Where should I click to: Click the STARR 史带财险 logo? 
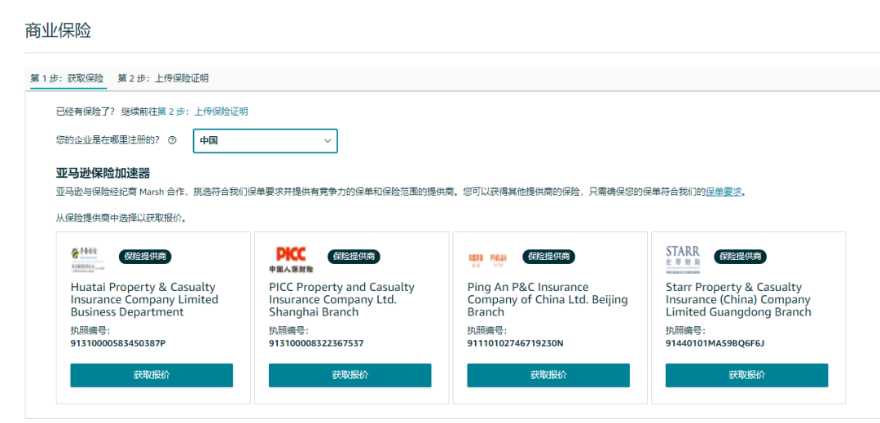click(x=683, y=258)
